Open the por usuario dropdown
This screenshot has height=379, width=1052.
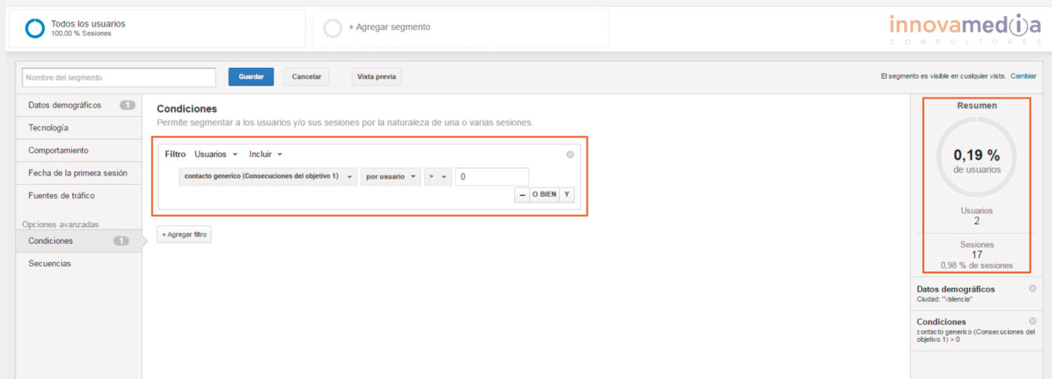[x=391, y=177]
